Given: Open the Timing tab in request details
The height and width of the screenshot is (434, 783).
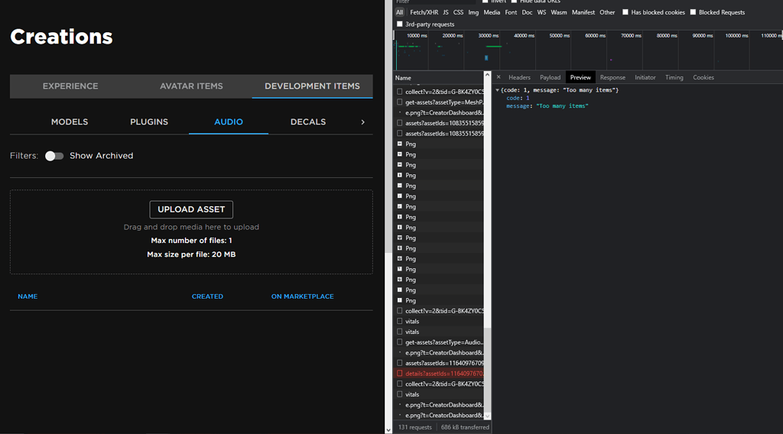Looking at the screenshot, I should click(674, 77).
